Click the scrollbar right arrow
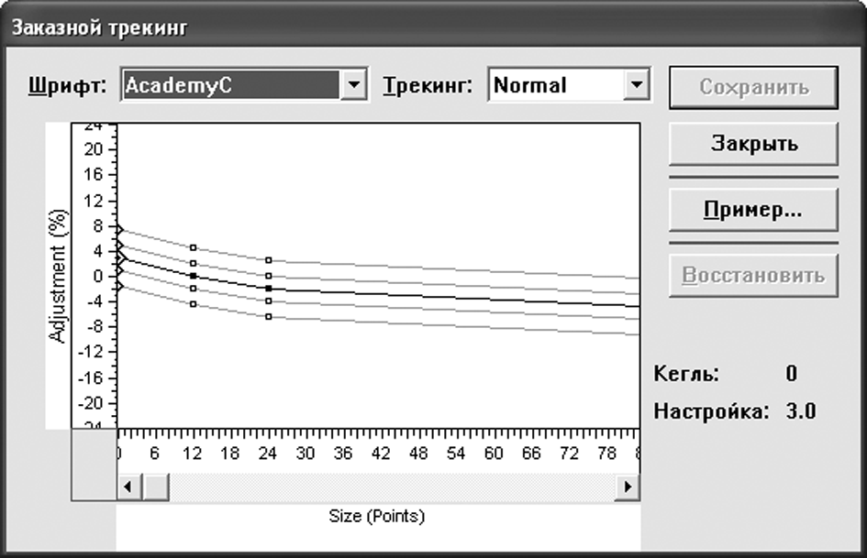 click(x=628, y=487)
